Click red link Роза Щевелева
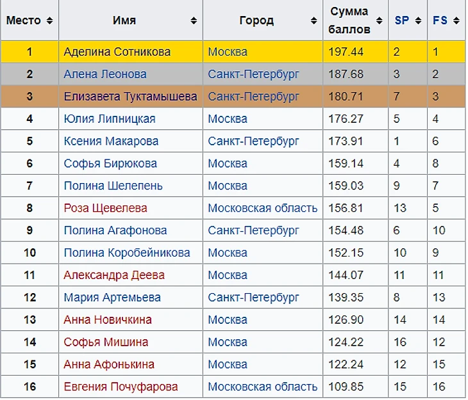This screenshot has width=468, height=400. [105, 208]
